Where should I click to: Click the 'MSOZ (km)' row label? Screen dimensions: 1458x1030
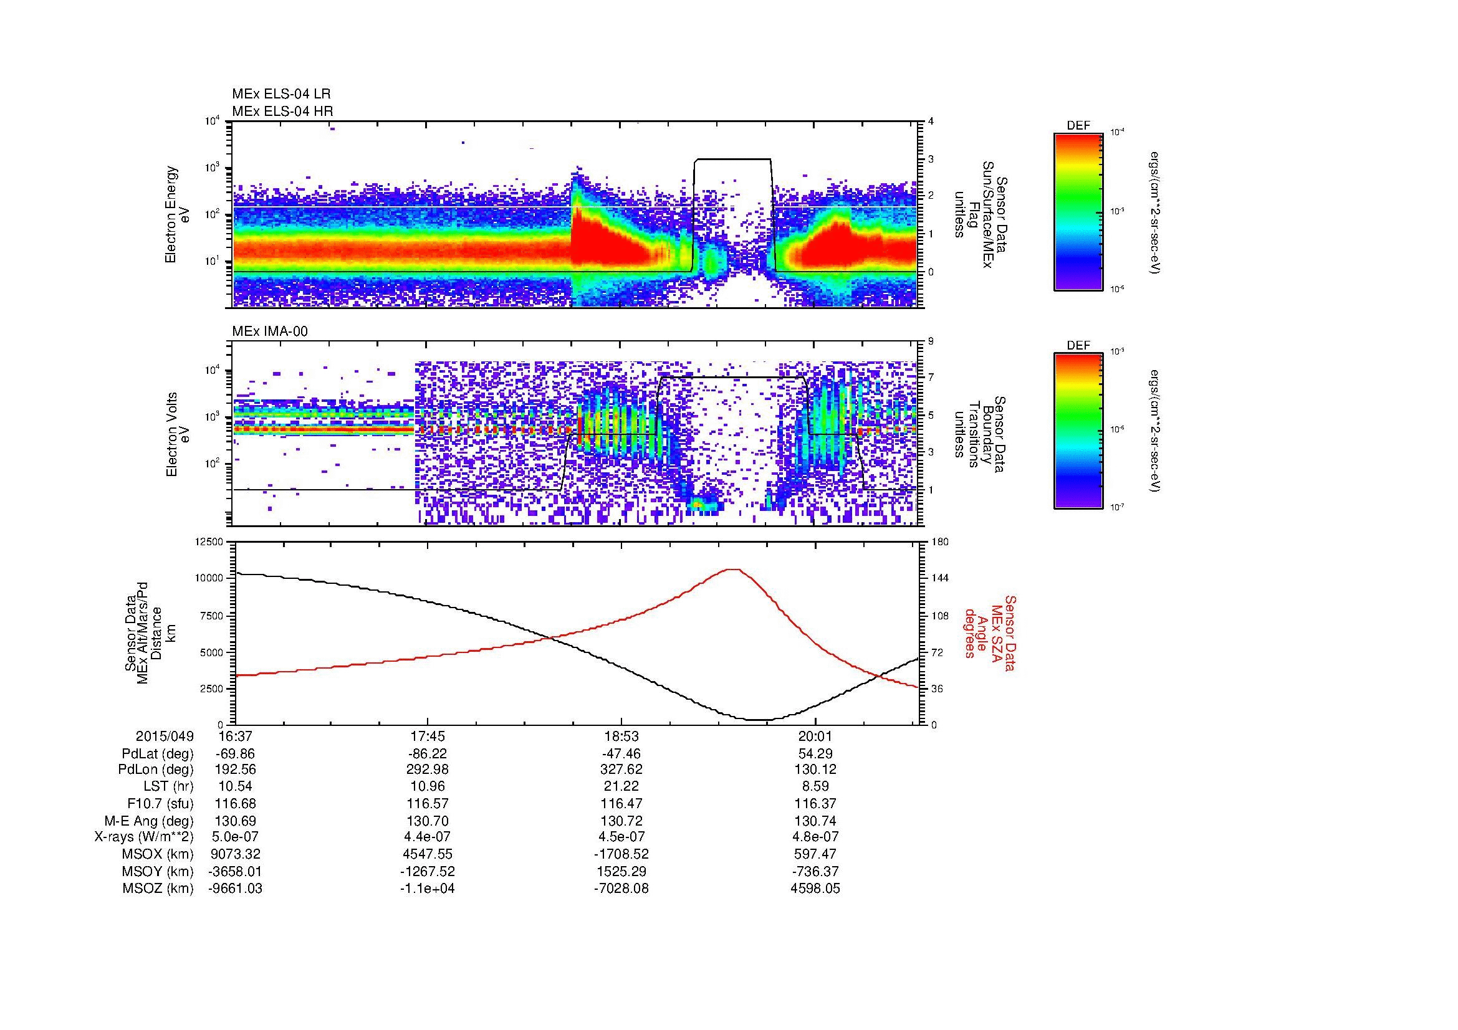click(x=158, y=889)
